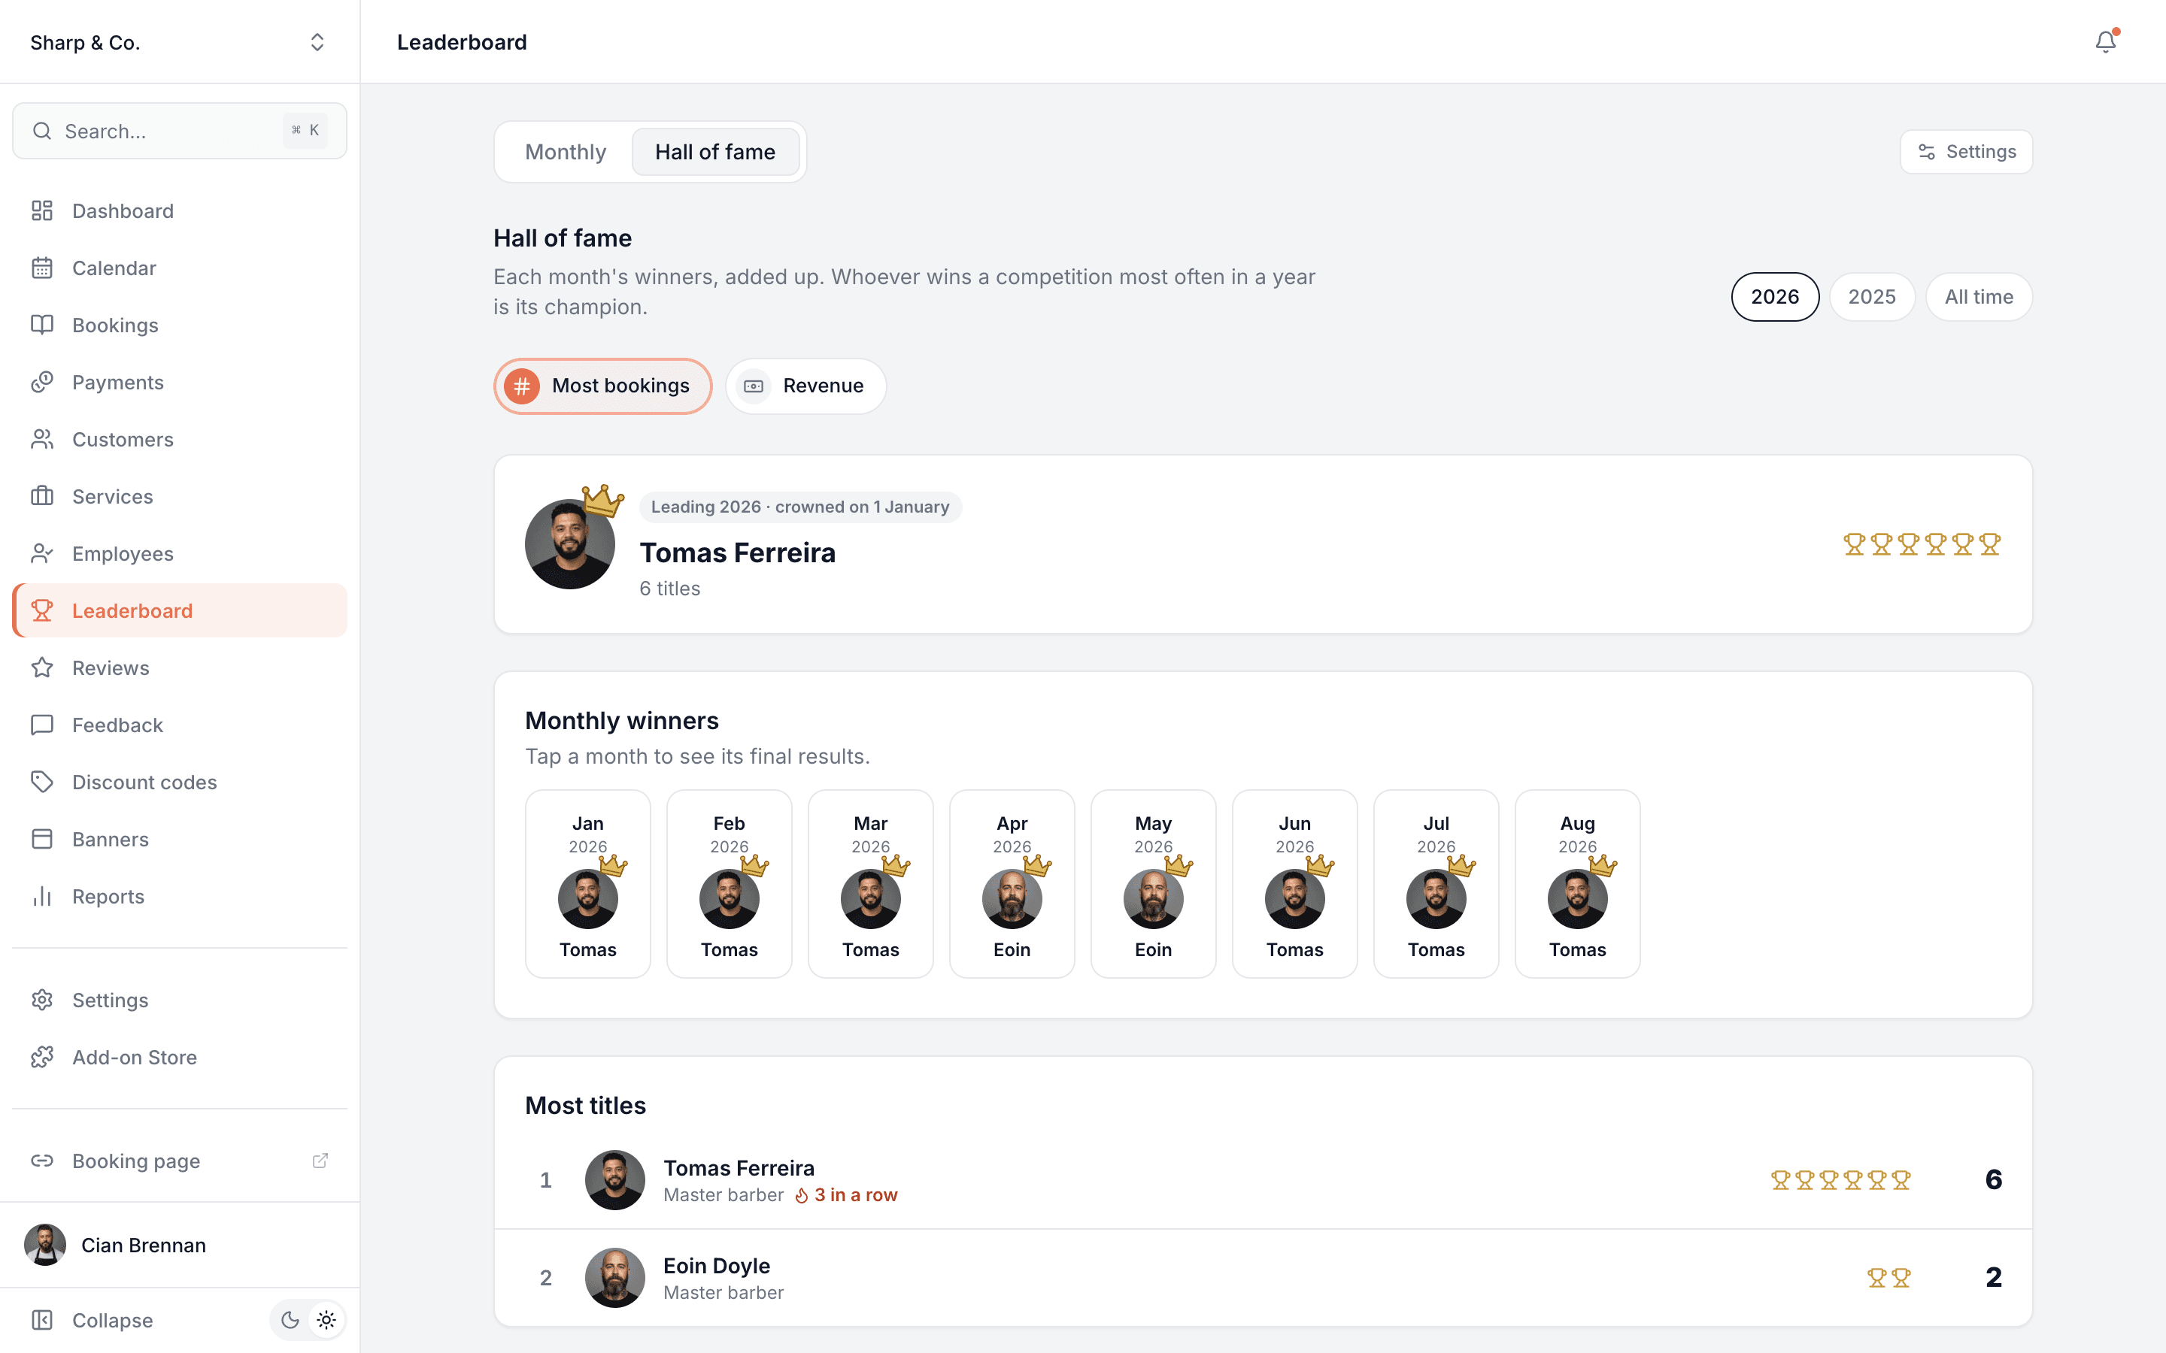2166x1353 pixels.
Task: Click in the Search field
Action: point(179,131)
